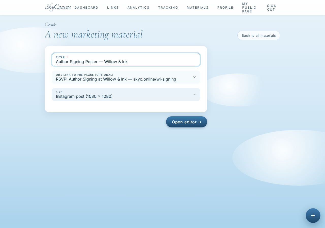The height and width of the screenshot is (228, 325).
Task: Open the Dashboard nav item
Action: click(86, 8)
